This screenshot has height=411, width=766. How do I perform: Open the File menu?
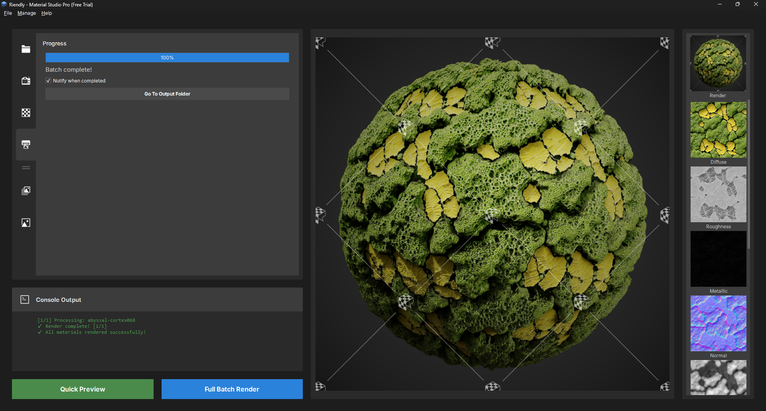tap(8, 13)
